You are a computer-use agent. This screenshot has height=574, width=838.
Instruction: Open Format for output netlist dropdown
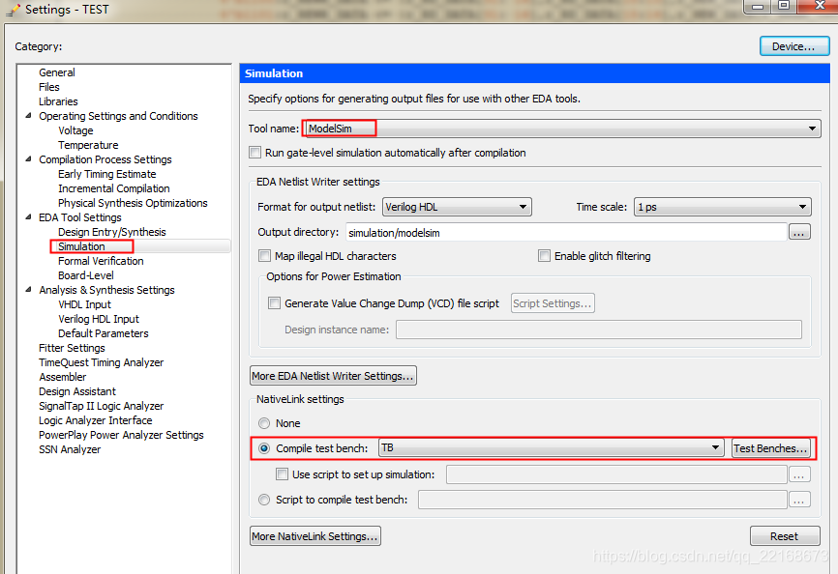click(457, 207)
